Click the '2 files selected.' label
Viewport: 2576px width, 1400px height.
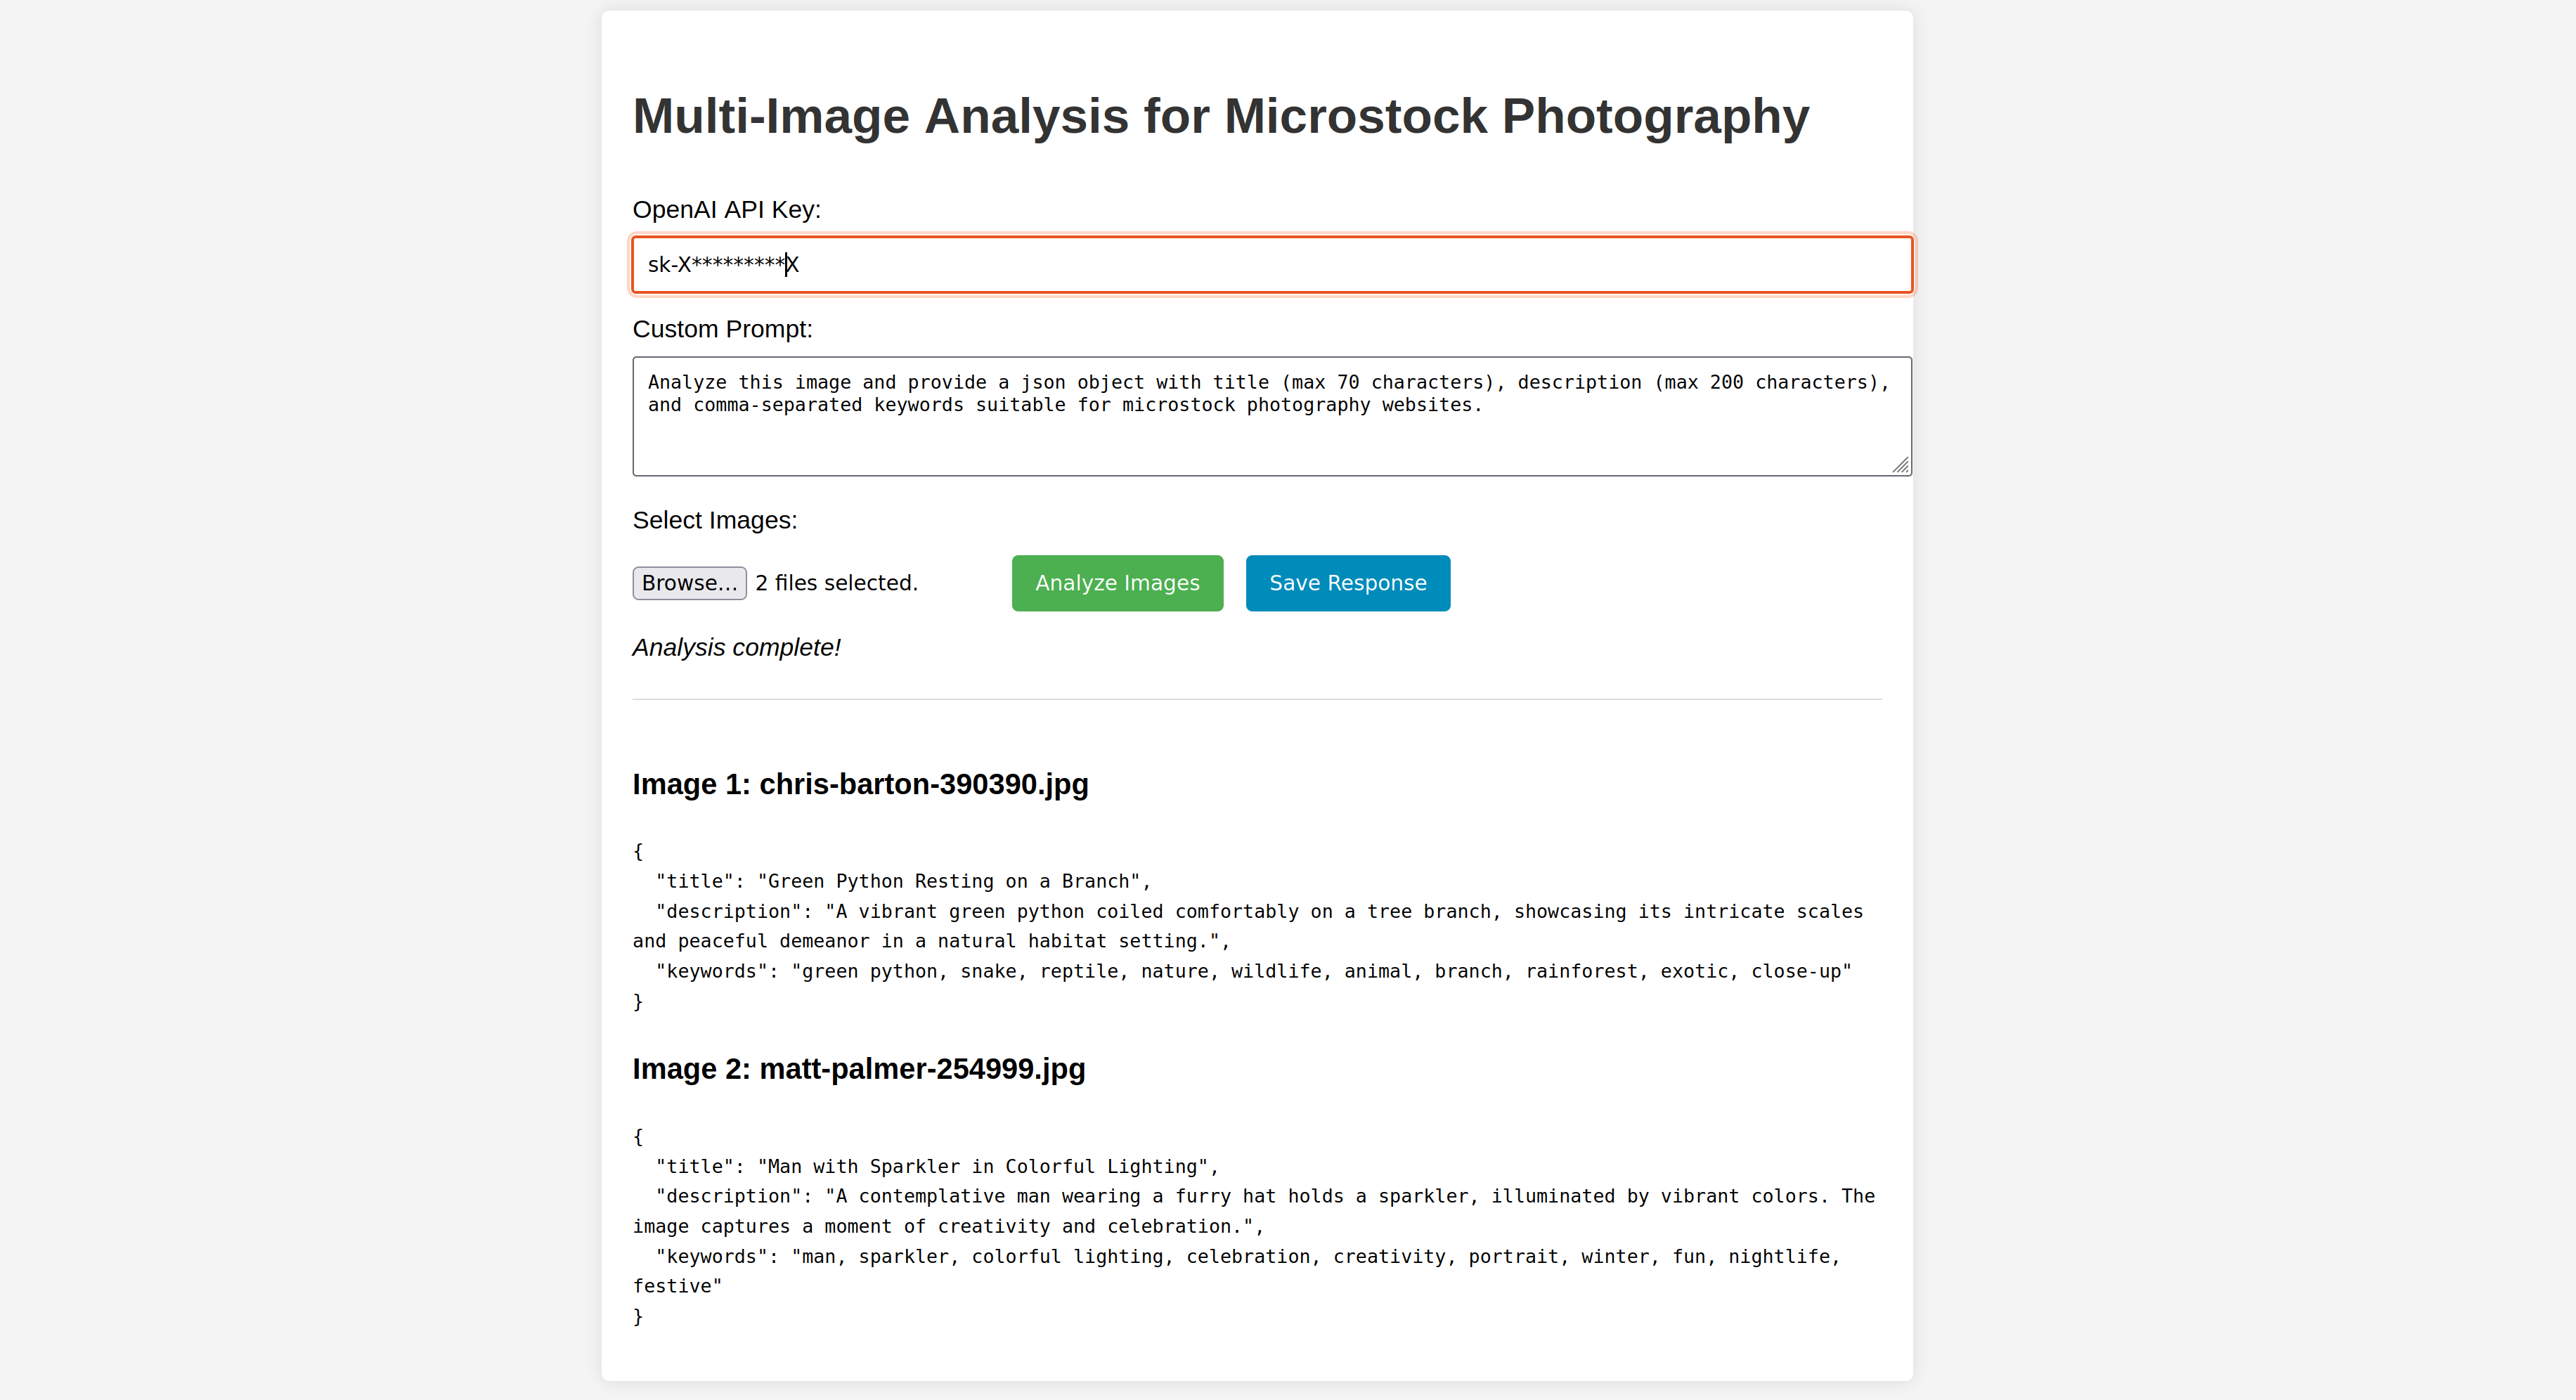836,583
